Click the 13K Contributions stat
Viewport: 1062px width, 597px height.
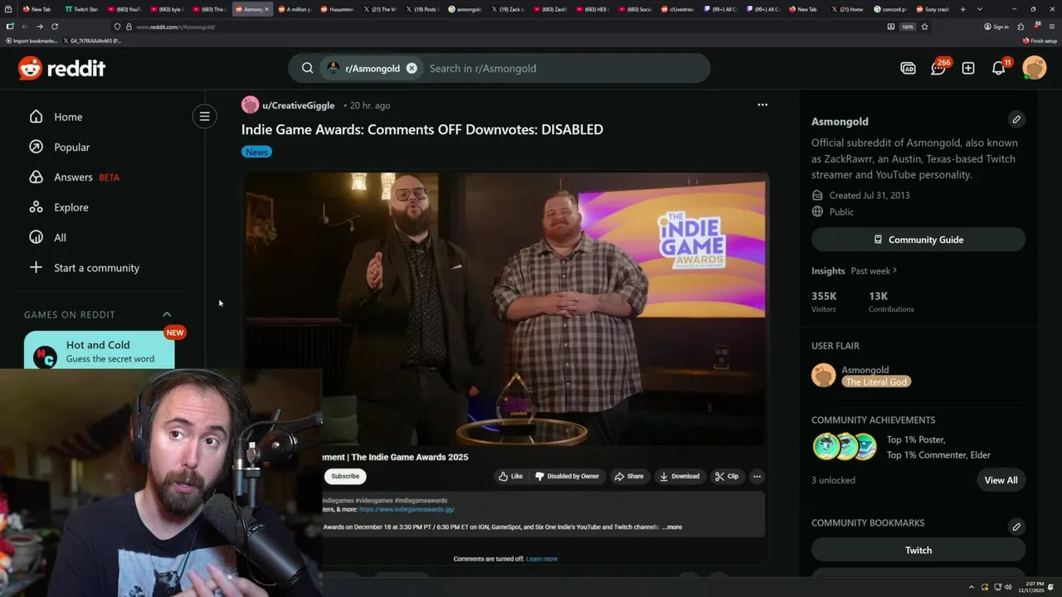(891, 302)
